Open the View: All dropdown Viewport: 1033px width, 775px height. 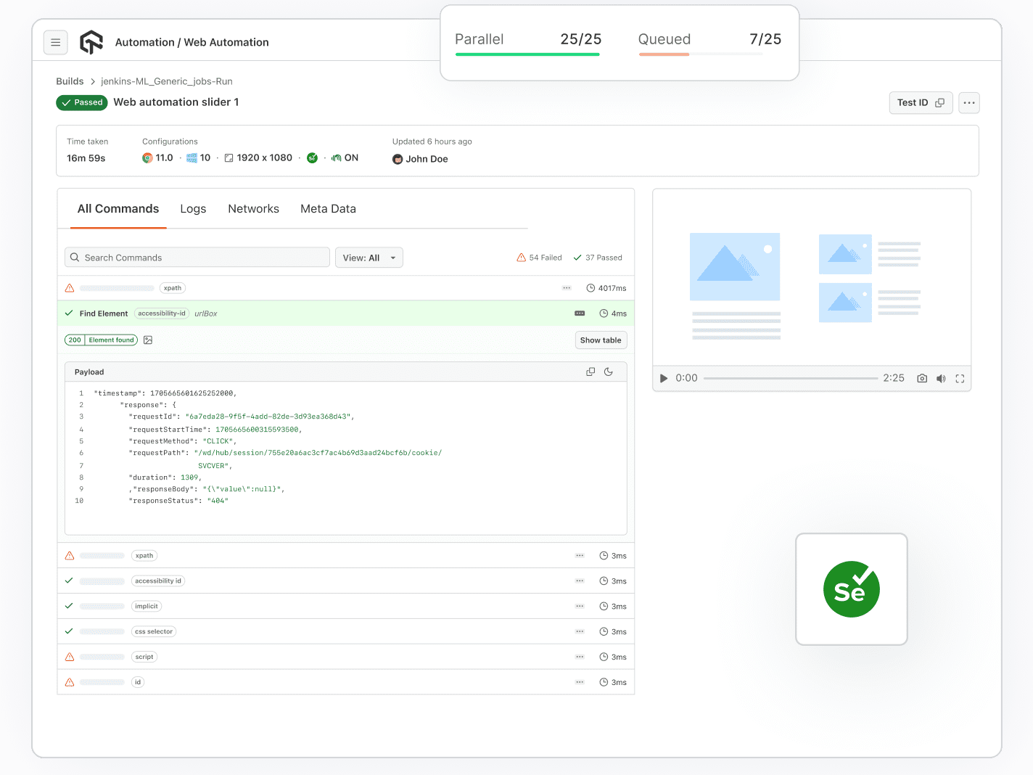(x=369, y=257)
